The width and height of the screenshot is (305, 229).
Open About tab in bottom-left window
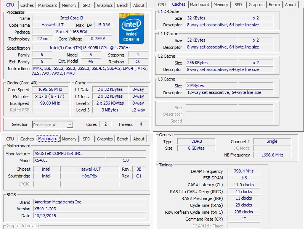point(139,139)
